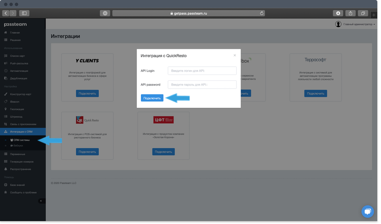This screenshot has height=224, width=381.
Task: Click the getpass.passteam.ru address bar
Action: (x=189, y=13)
